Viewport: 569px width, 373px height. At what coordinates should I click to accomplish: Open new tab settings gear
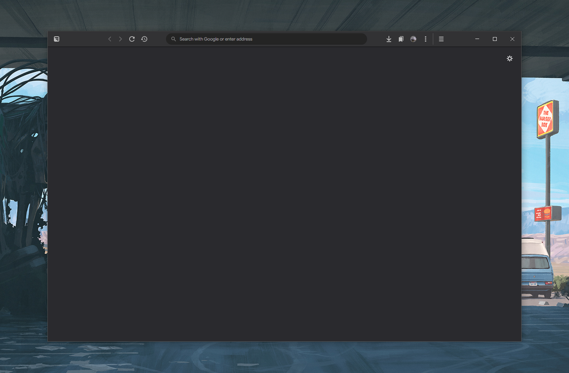510,58
